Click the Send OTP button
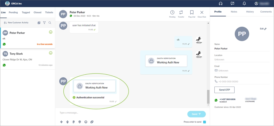 pos(224,90)
